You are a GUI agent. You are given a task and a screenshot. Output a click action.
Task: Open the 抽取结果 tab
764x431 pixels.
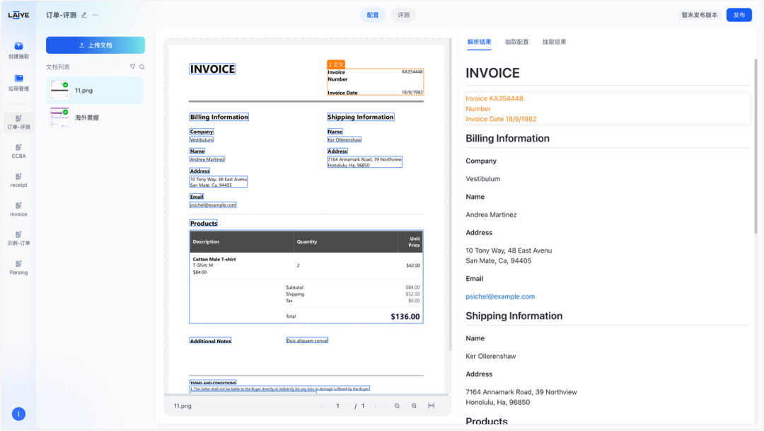pos(554,42)
